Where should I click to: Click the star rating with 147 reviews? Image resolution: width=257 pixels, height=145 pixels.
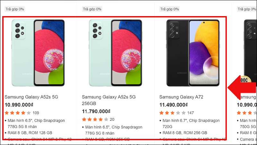(x=173, y=113)
